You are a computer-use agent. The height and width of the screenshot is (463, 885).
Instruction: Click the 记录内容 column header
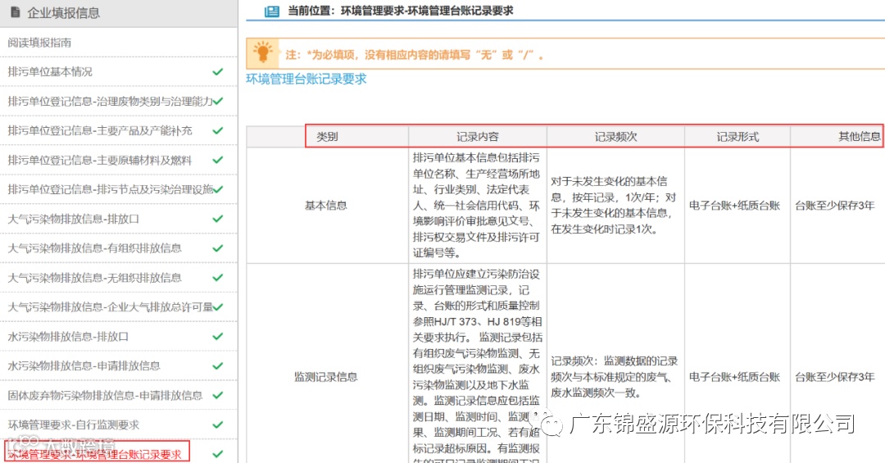click(478, 137)
